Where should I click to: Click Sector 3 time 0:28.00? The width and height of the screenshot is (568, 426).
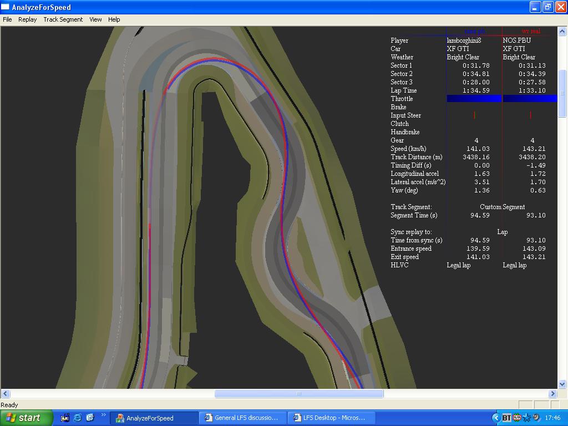tap(476, 82)
